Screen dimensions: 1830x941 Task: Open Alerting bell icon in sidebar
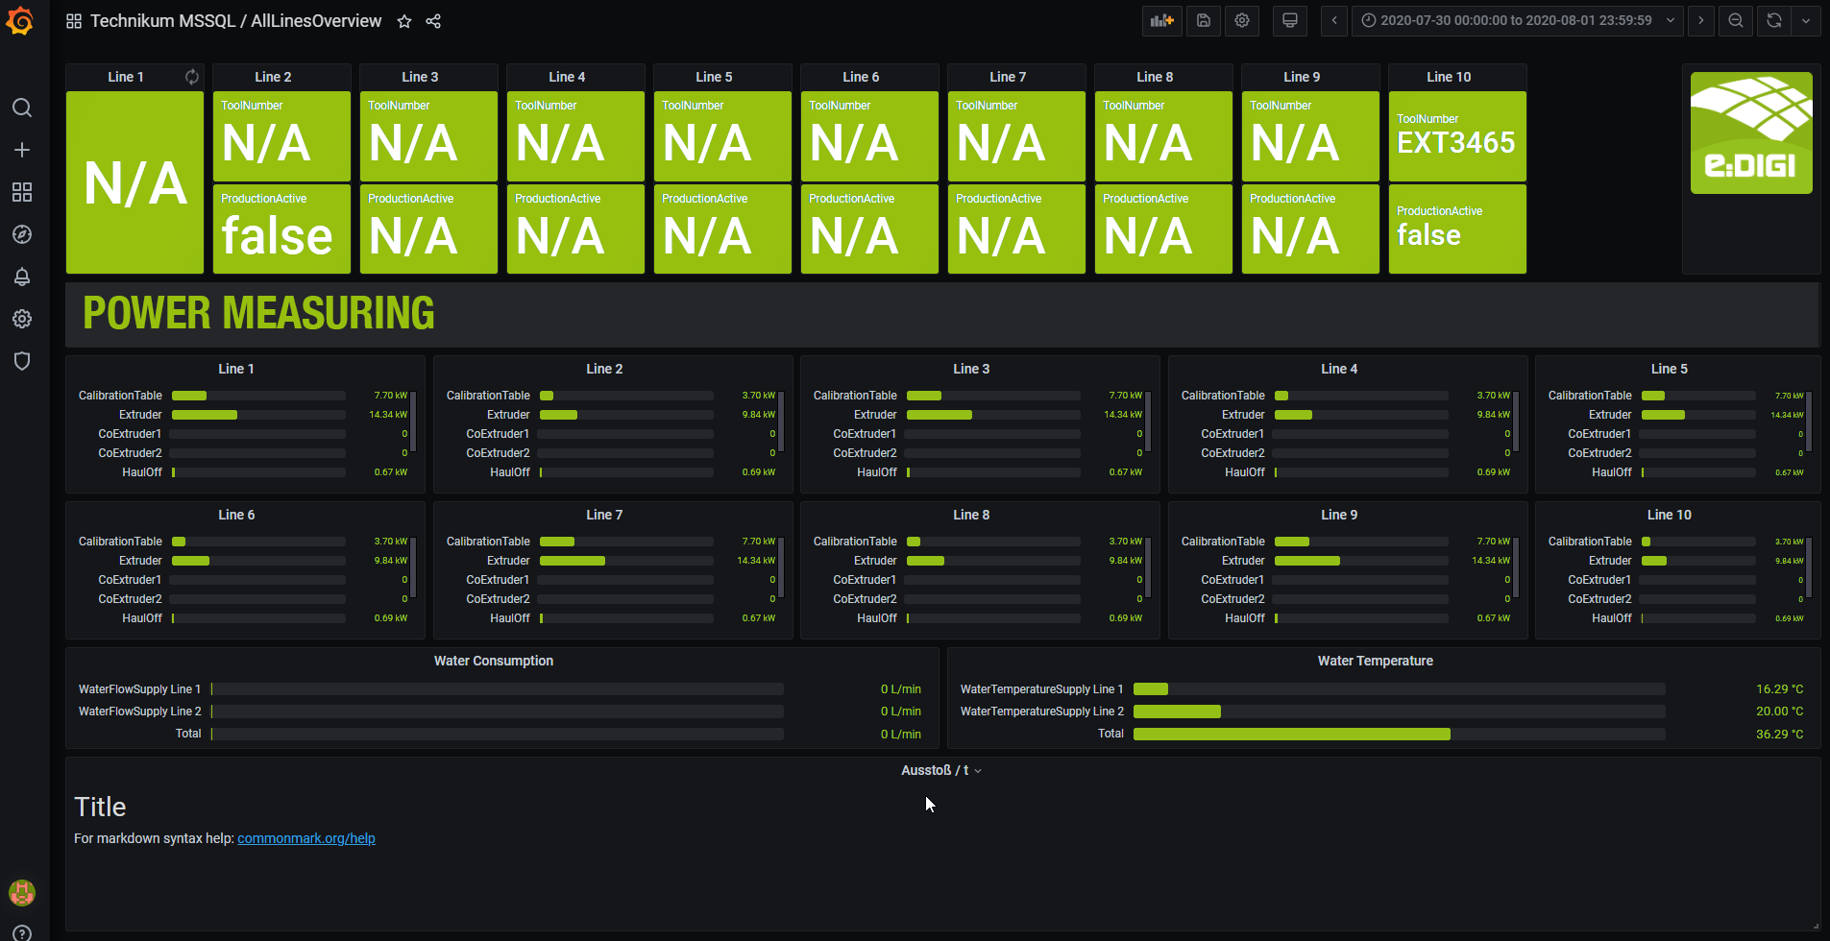pos(22,277)
